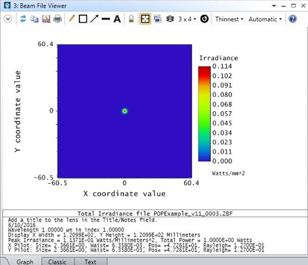
Task: Click the overlay windows icon
Action: point(158,19)
